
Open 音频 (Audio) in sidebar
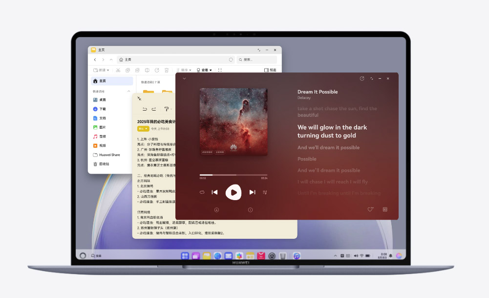pos(100,137)
